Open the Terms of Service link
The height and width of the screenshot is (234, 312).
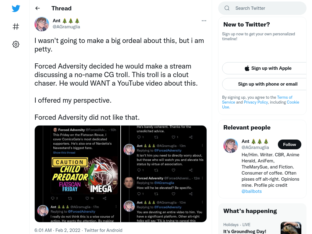(257, 100)
